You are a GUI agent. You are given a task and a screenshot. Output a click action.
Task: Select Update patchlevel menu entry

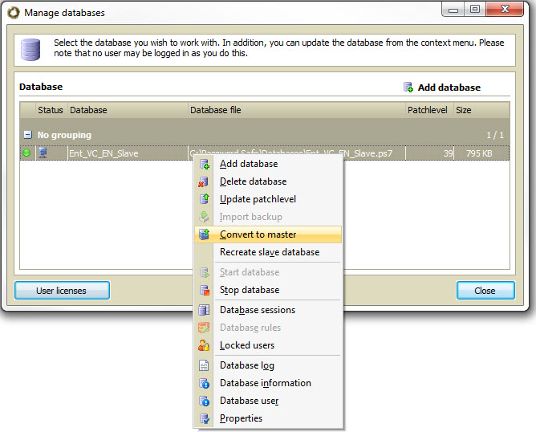pyautogui.click(x=268, y=199)
